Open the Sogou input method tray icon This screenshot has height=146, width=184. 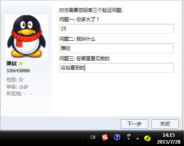pyautogui.click(x=105, y=137)
